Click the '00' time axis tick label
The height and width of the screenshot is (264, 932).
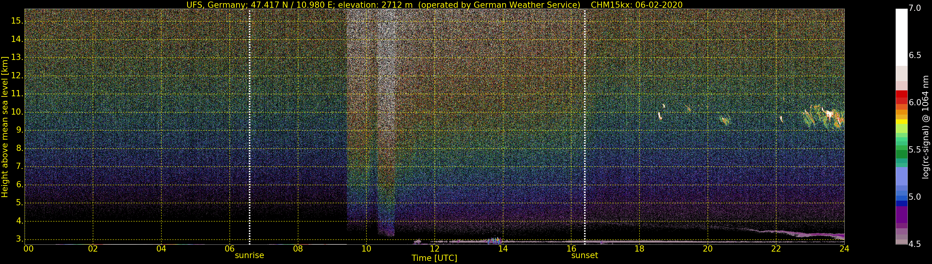pos(29,249)
